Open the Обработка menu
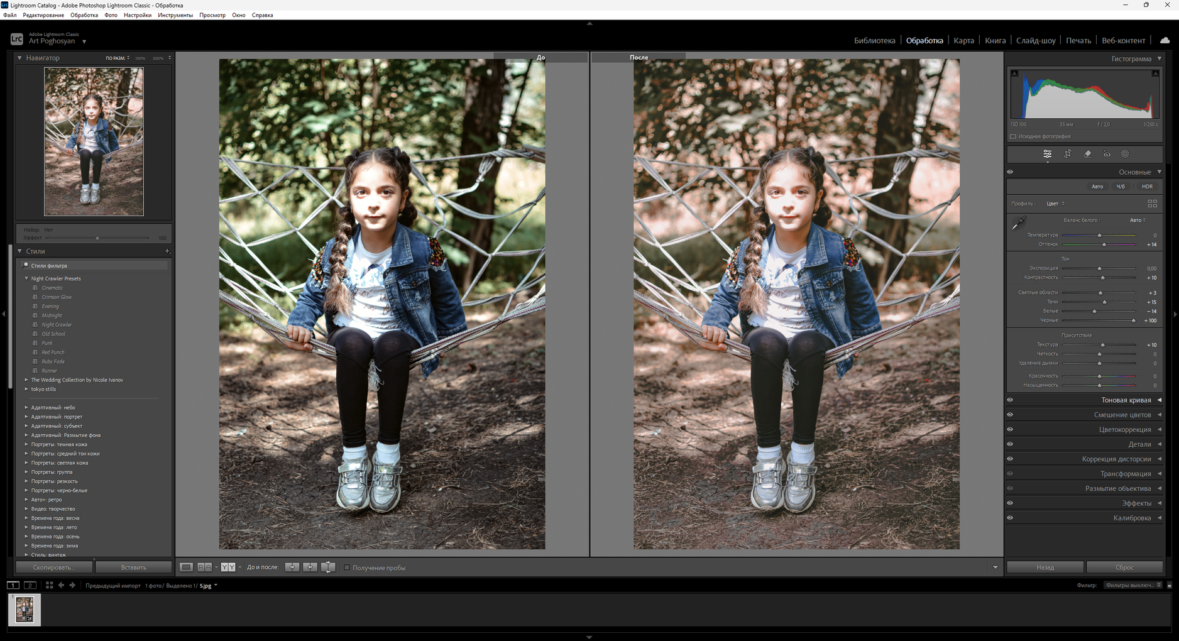Viewport: 1179px width, 641px height. [x=84, y=15]
